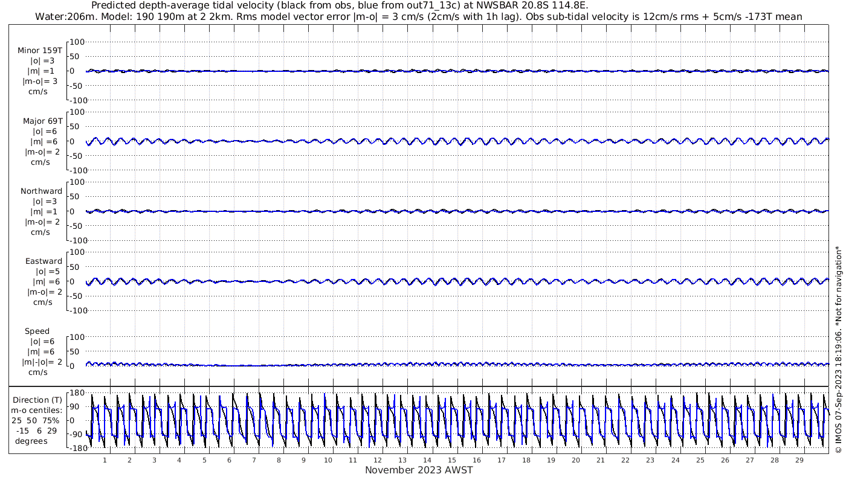Click the 'm-o centiles:' text
846x483 pixels.
point(36,410)
